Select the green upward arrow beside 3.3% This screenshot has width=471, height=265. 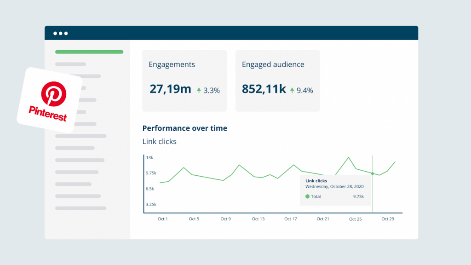click(200, 90)
